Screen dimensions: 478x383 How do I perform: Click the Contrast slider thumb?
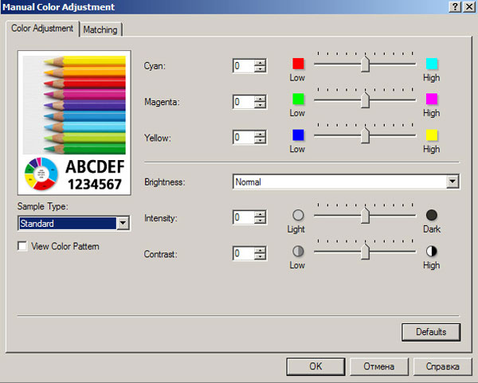pos(365,251)
